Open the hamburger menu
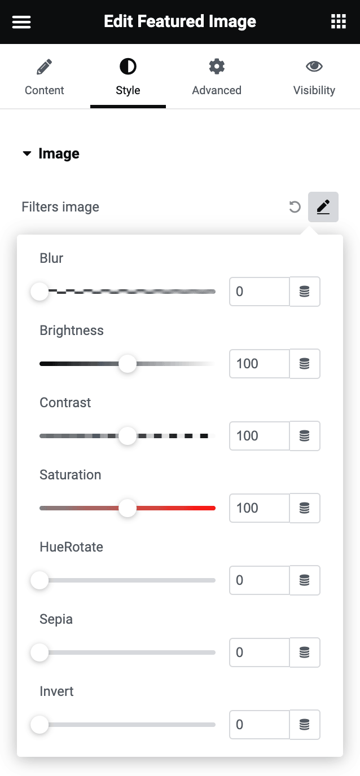This screenshot has width=360, height=776. coord(21,22)
